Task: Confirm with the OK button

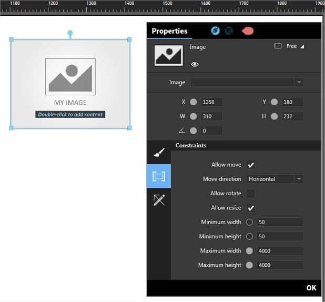Action: point(311,288)
